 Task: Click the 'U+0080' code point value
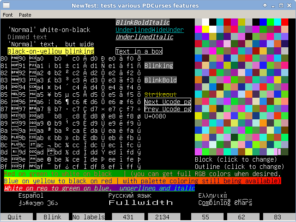[155, 116]
